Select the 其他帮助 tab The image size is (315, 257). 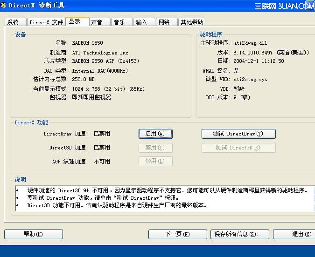click(192, 22)
